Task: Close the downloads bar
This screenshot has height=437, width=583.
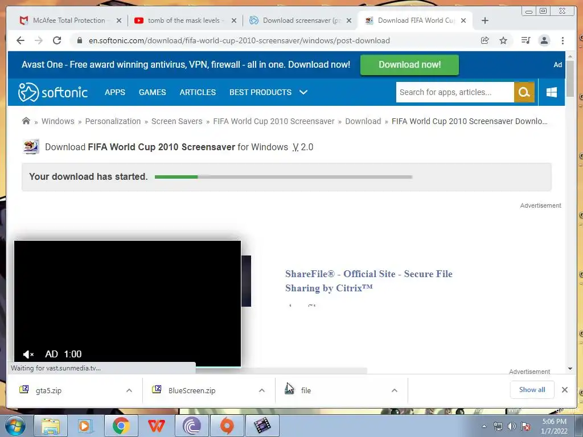Action: (565, 390)
